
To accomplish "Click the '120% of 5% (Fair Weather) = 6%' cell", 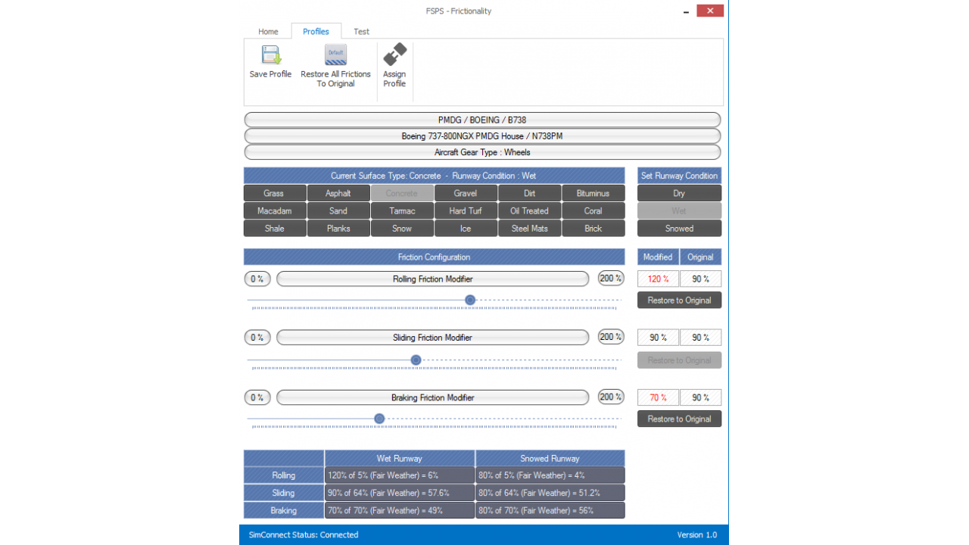I will tap(400, 475).
